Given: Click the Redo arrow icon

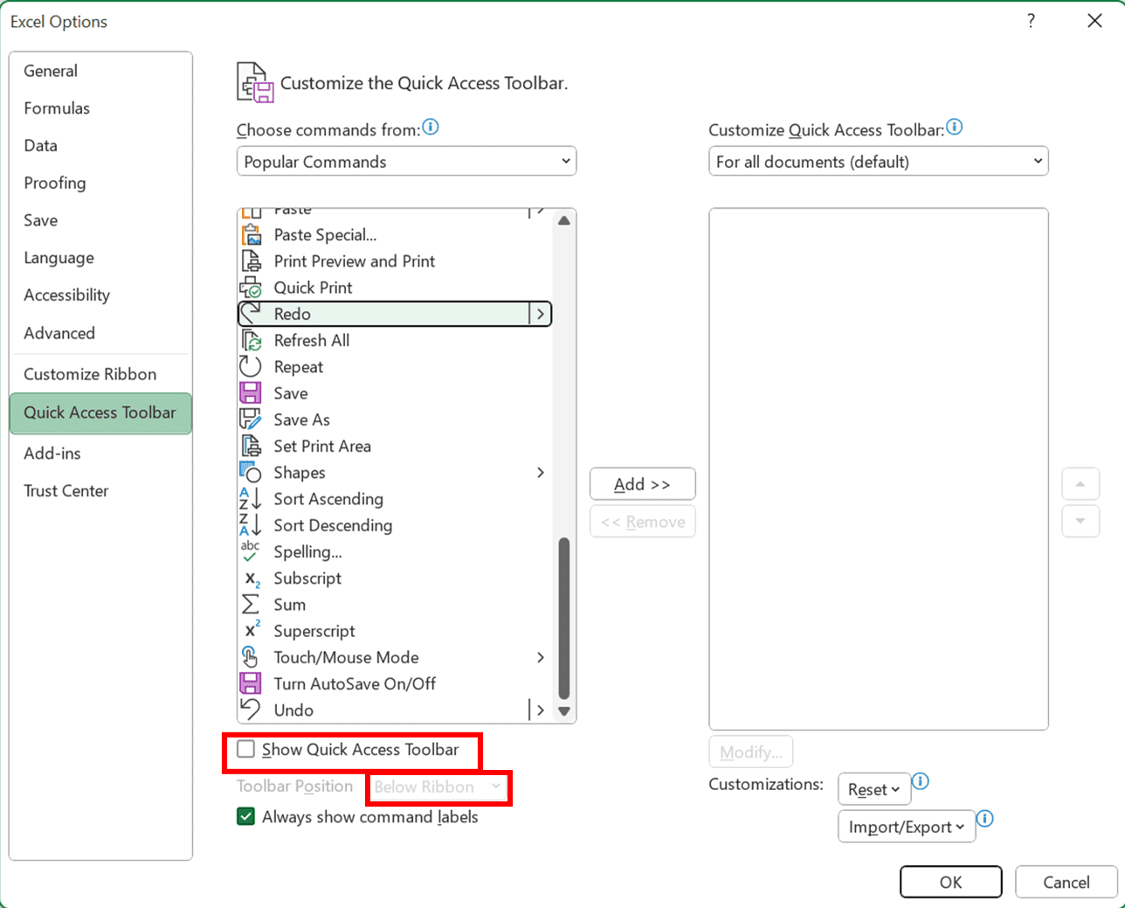Looking at the screenshot, I should click(x=251, y=314).
